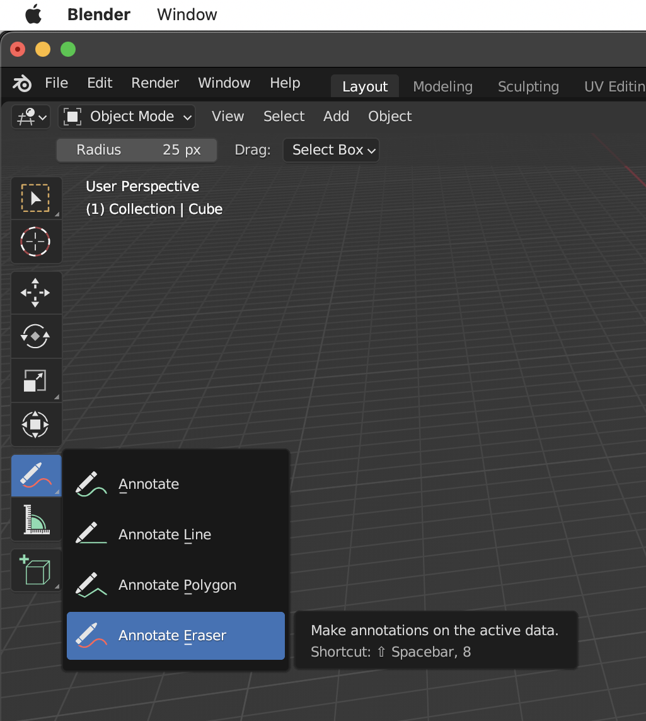Switch to the Layout workspace tab
The image size is (646, 721).
click(365, 86)
